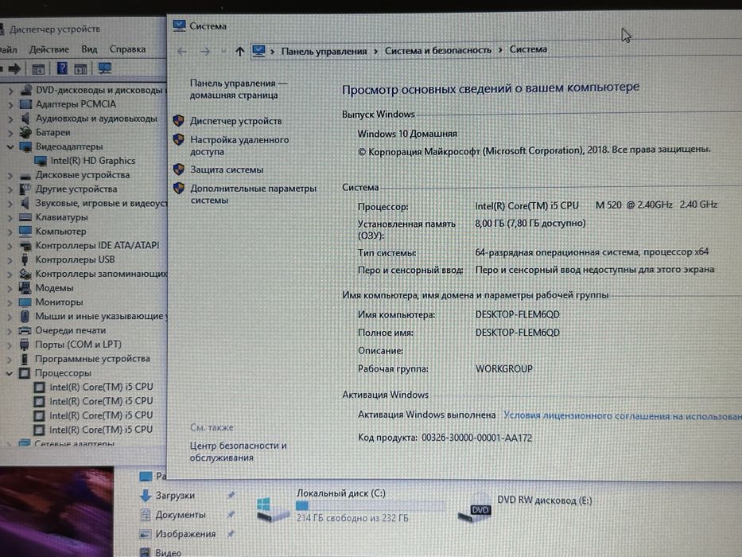This screenshot has width=742, height=557.
Task: Open recent locations dropdown in Система window
Action: 223,51
